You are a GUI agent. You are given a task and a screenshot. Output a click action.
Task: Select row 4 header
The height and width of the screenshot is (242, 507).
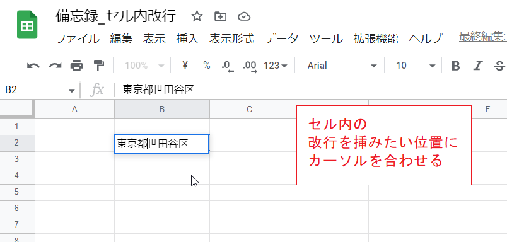pyautogui.click(x=17, y=176)
